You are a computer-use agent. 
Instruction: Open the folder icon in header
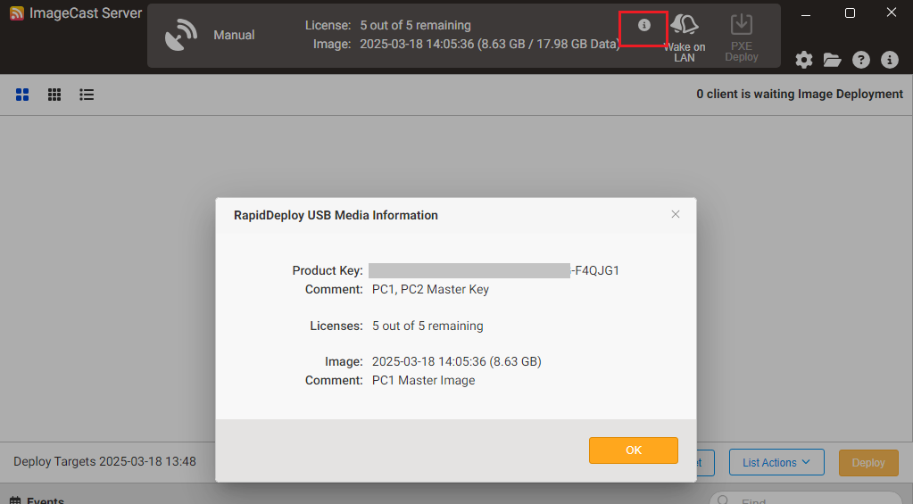point(832,60)
